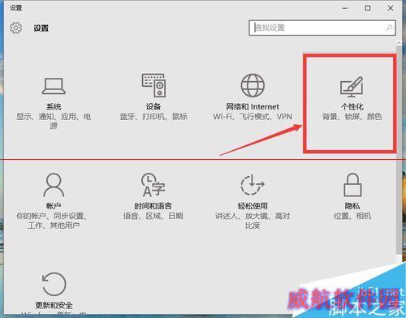406x318 pixels.
Task: Open the 轻松使用 dashed circle icon
Action: (253, 185)
